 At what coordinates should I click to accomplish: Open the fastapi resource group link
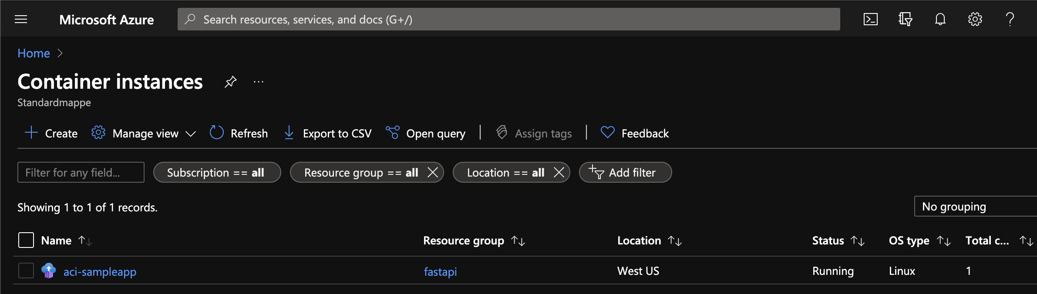coord(440,272)
